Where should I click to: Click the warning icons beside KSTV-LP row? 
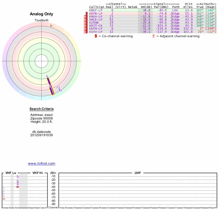click(x=86, y=32)
